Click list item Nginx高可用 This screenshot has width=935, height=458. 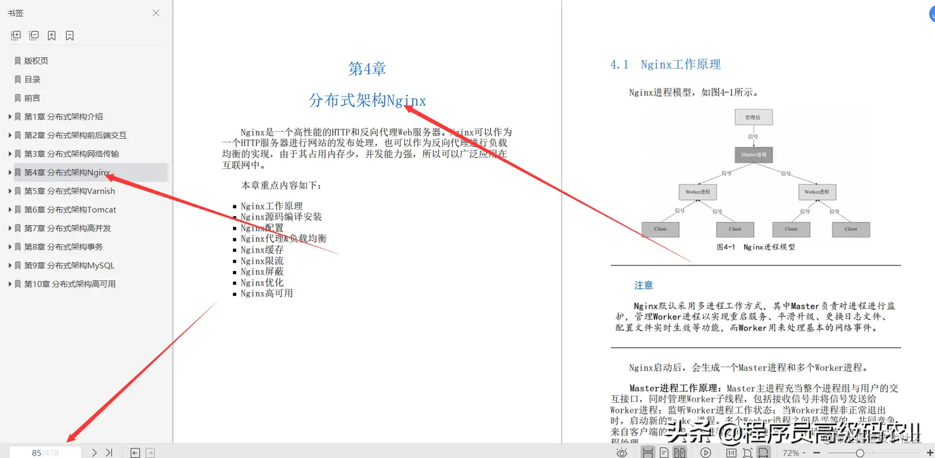[267, 293]
